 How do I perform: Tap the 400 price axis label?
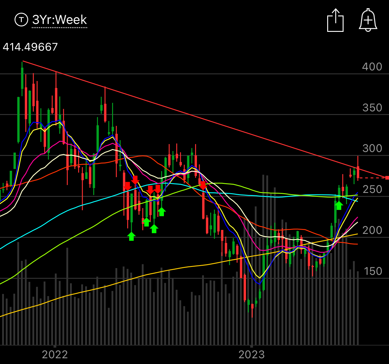pos(372,67)
